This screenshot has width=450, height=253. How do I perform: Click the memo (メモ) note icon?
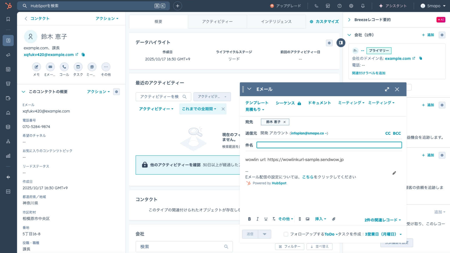pyautogui.click(x=36, y=67)
